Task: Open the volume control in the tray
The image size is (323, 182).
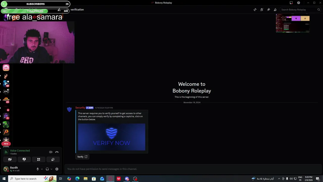Action: [291, 179]
